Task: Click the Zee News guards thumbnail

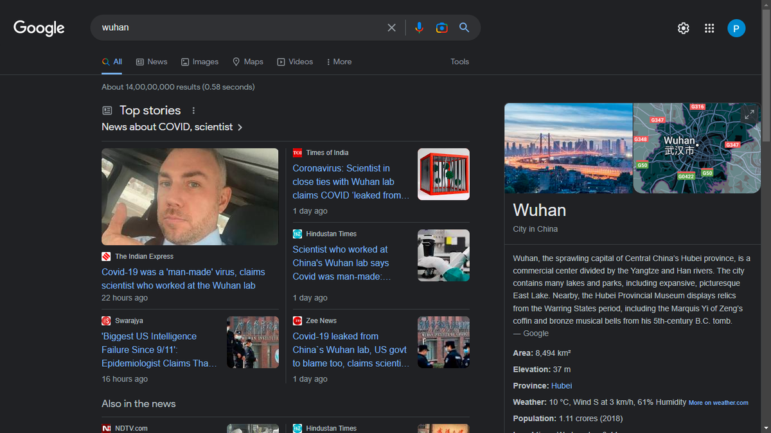Action: [x=443, y=342]
